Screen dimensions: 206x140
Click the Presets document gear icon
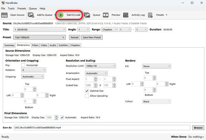(150, 15)
